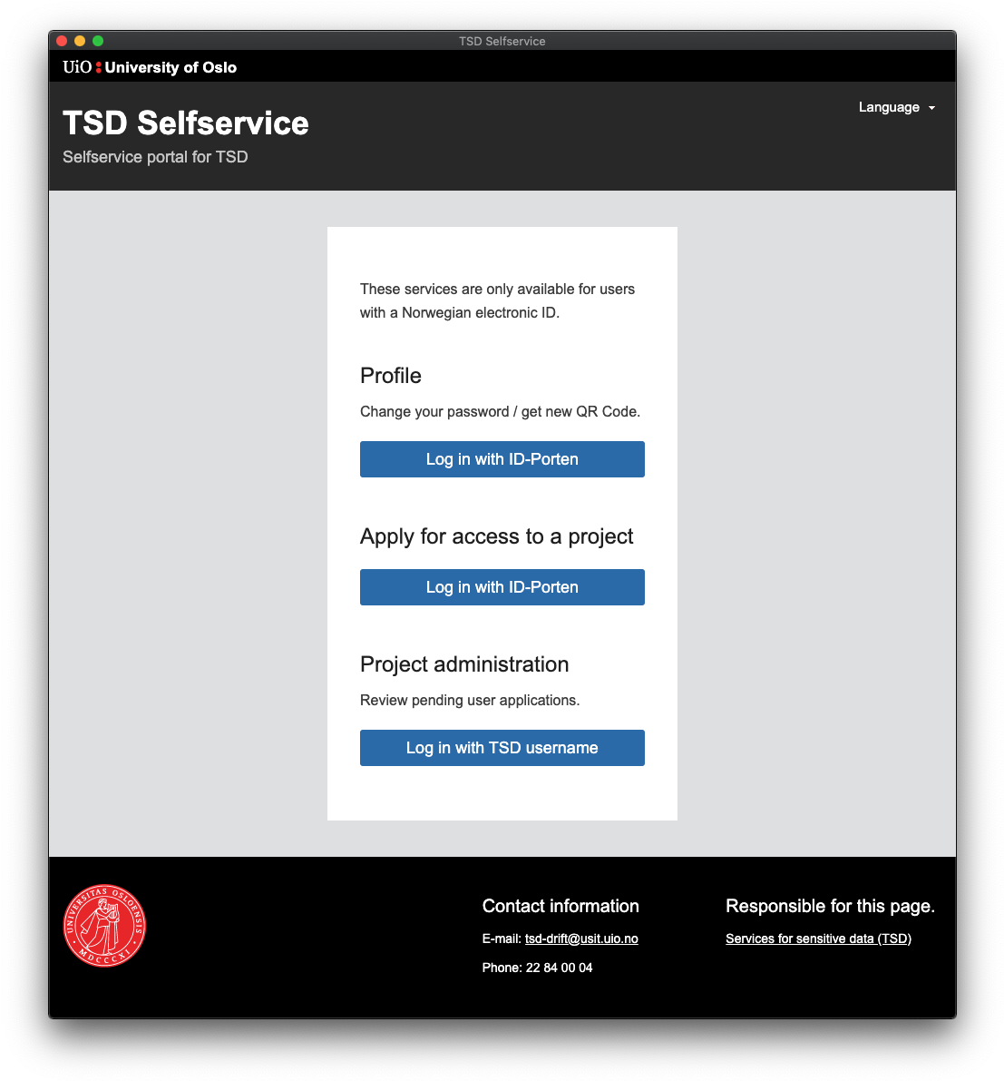Click the Profile section heading
1004x1081 pixels.
390,376
